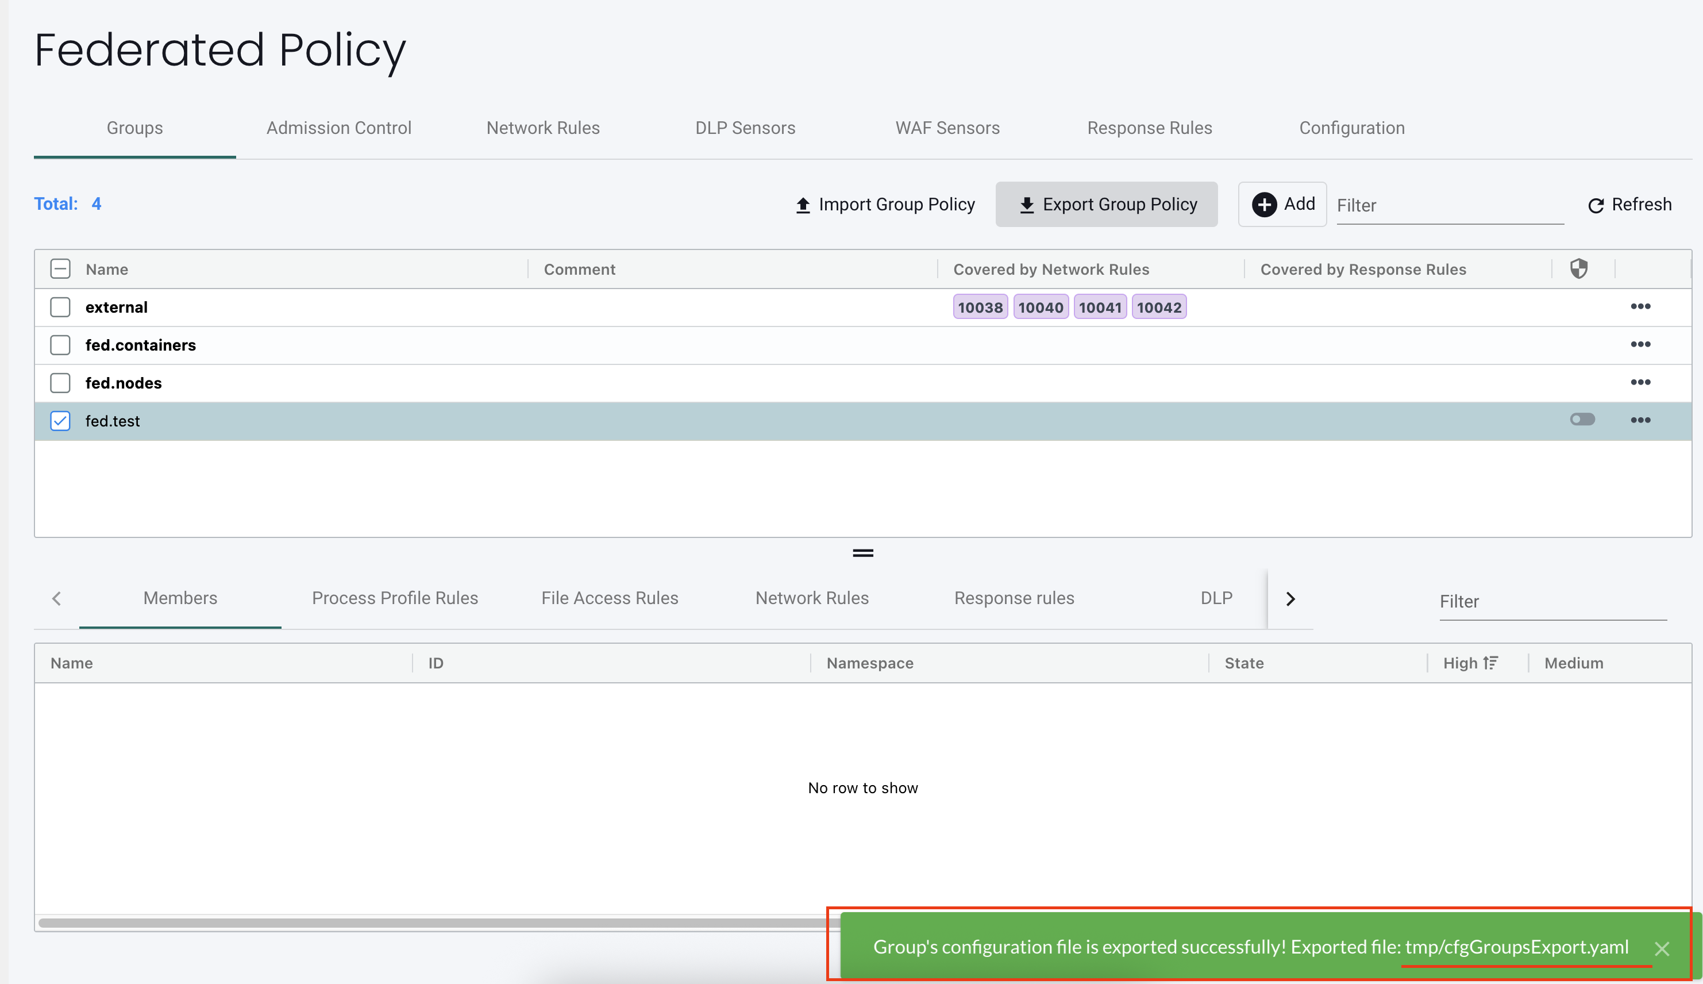Toggle the header select-all checkbox

click(60, 269)
